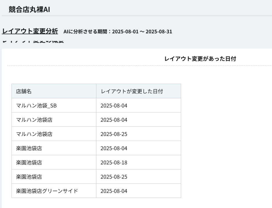
Task: Click the 2025-08-18 date cell
Action: point(114,162)
